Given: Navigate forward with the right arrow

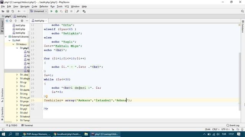Looking at the screenshot, I should pyautogui.click(x=24, y=11).
